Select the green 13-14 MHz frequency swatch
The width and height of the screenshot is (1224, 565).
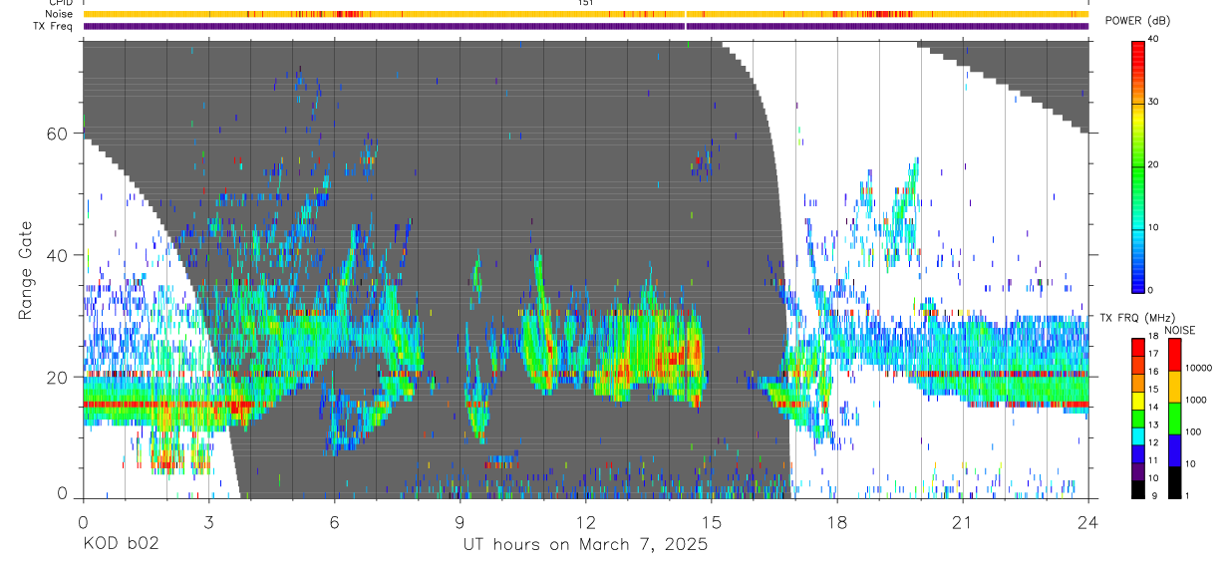pos(1139,418)
